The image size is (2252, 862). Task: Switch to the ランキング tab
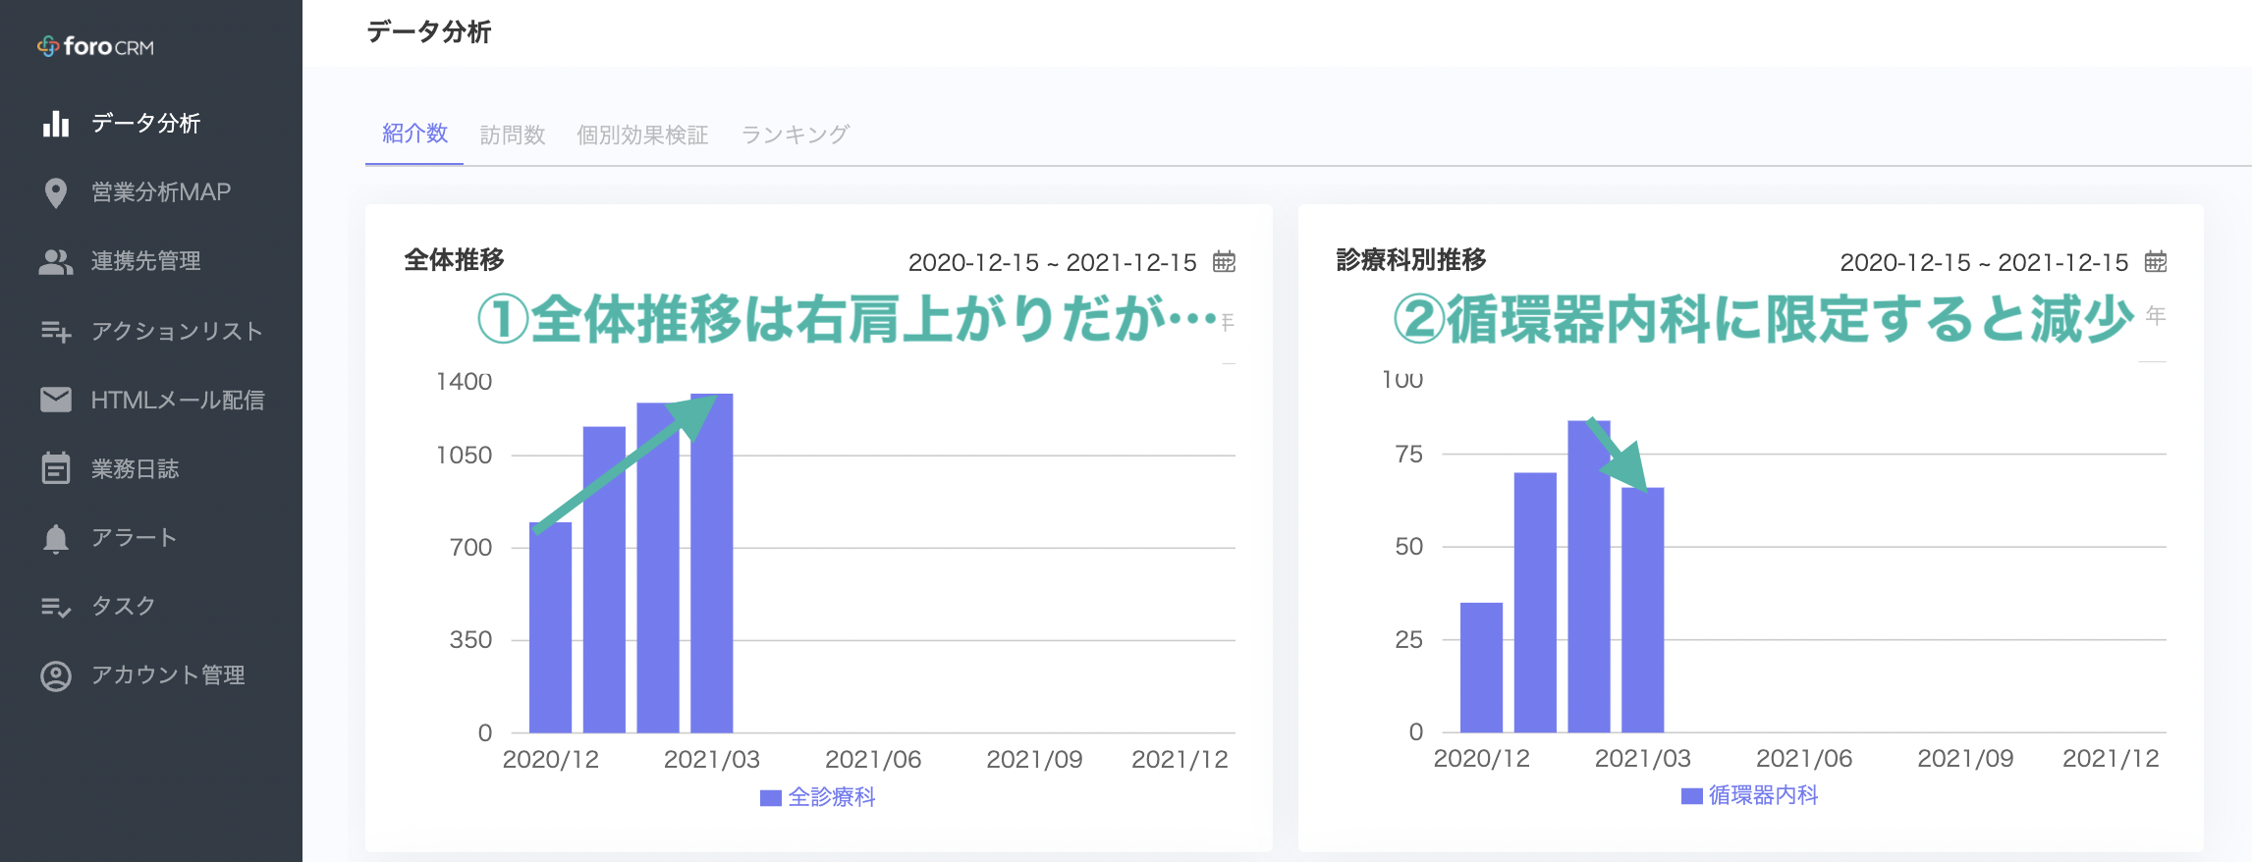(x=795, y=135)
